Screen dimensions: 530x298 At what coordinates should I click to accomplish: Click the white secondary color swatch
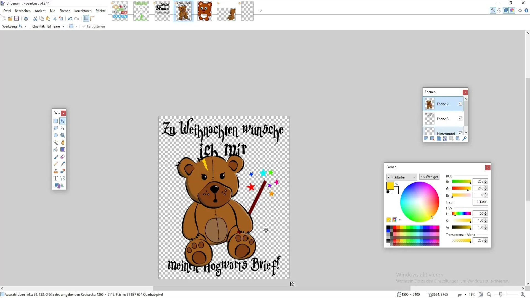coord(396,191)
